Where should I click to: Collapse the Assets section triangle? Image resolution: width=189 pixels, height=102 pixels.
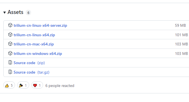4,13
